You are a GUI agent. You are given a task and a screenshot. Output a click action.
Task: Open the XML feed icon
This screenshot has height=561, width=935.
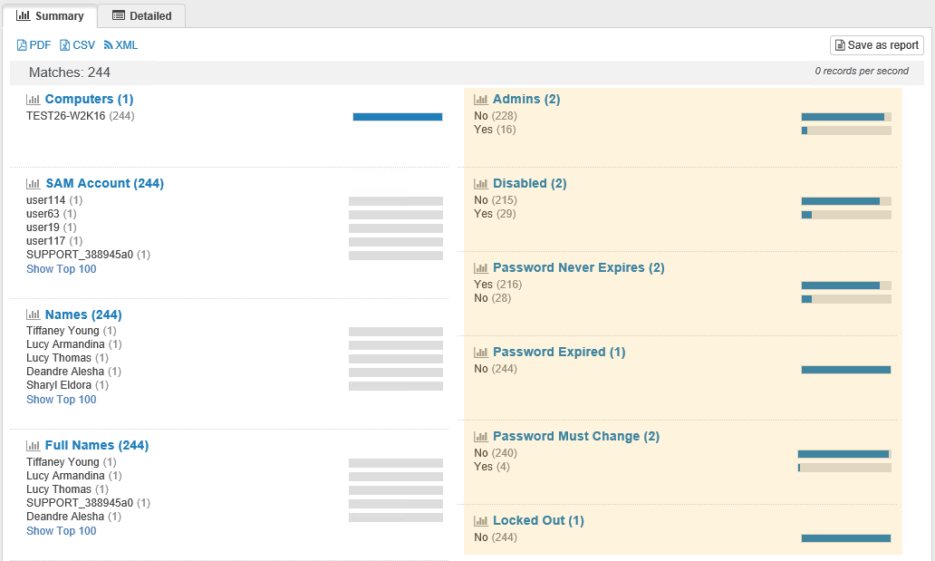tap(108, 45)
